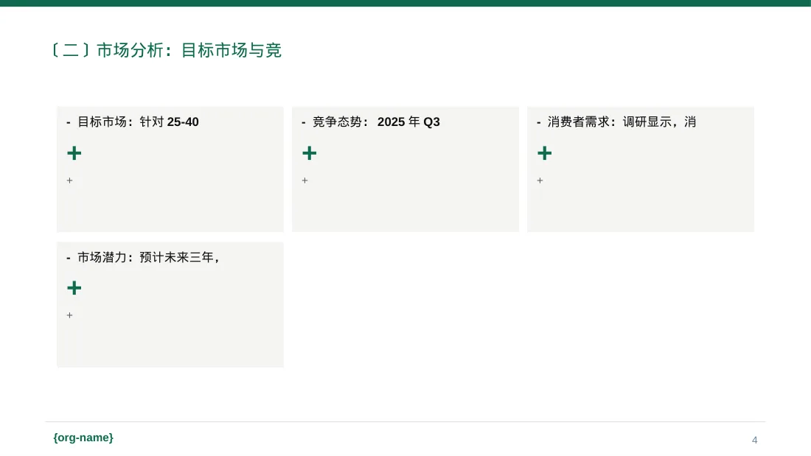Select the 消费者需求：调研显示，消 heading
The width and height of the screenshot is (811, 456).
pyautogui.click(x=616, y=122)
